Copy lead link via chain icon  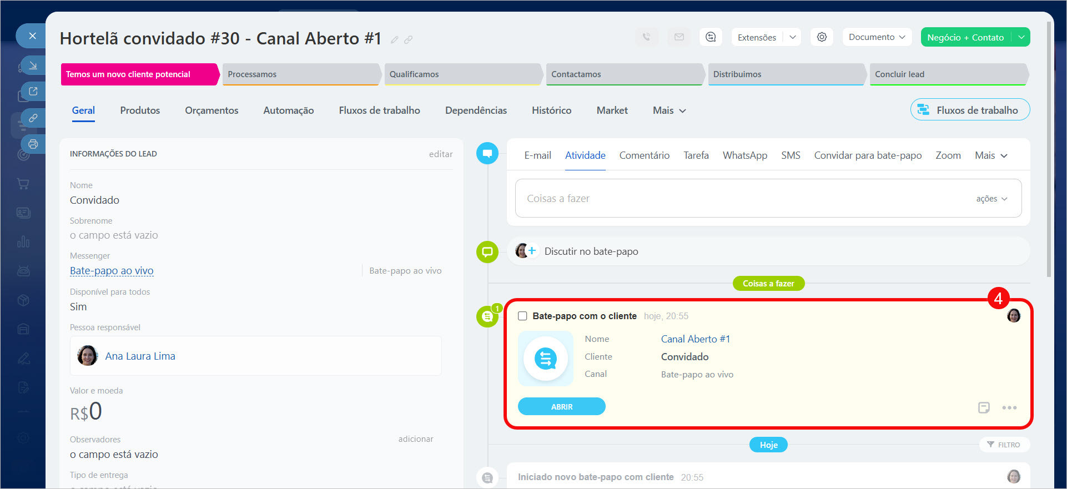(409, 39)
